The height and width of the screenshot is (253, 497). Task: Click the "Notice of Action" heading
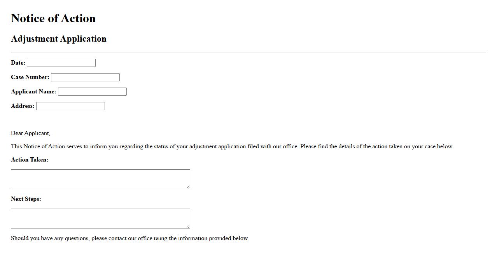[53, 18]
